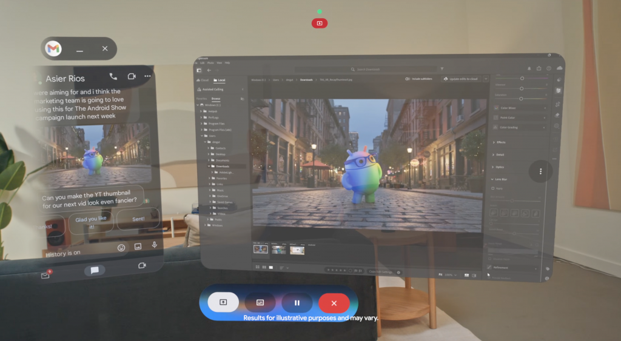Click the insert image icon in chat

(x=138, y=247)
